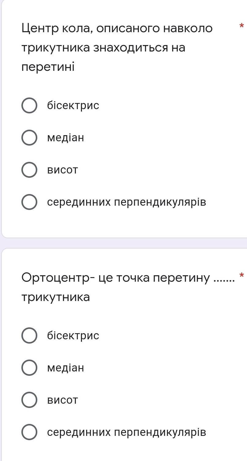Click the 'медіан' label text in first question
This screenshot has height=461, width=247.
[x=65, y=138]
